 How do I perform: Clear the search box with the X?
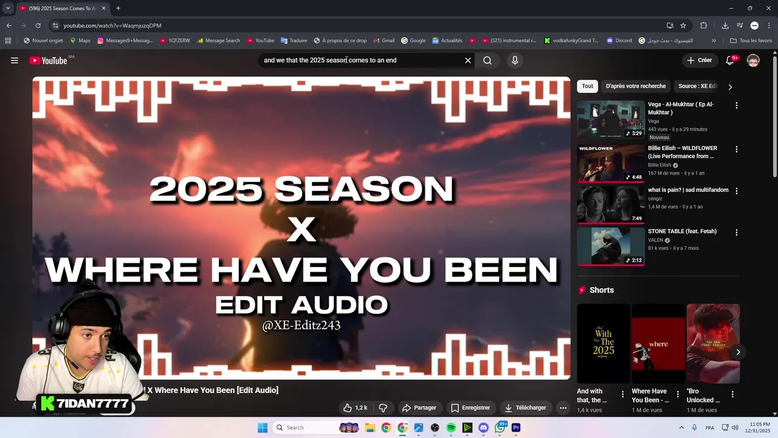pyautogui.click(x=468, y=60)
